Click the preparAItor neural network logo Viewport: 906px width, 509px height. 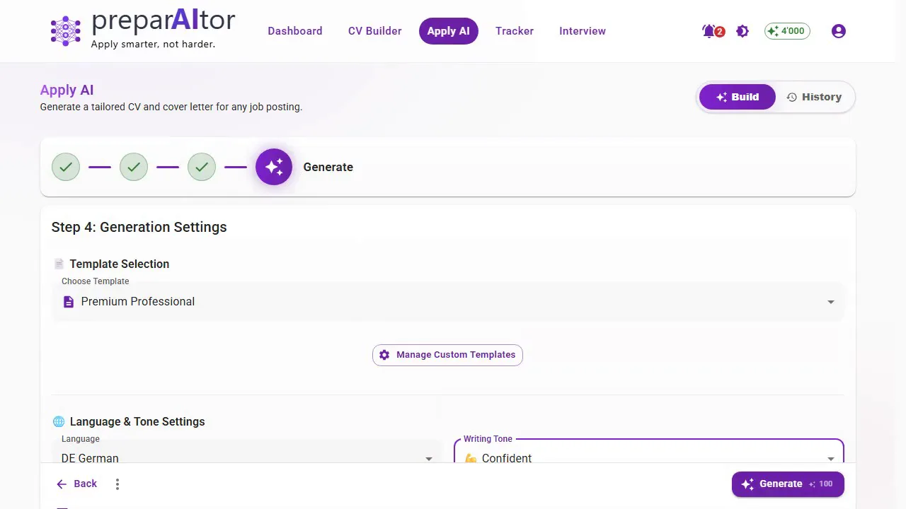(66, 31)
